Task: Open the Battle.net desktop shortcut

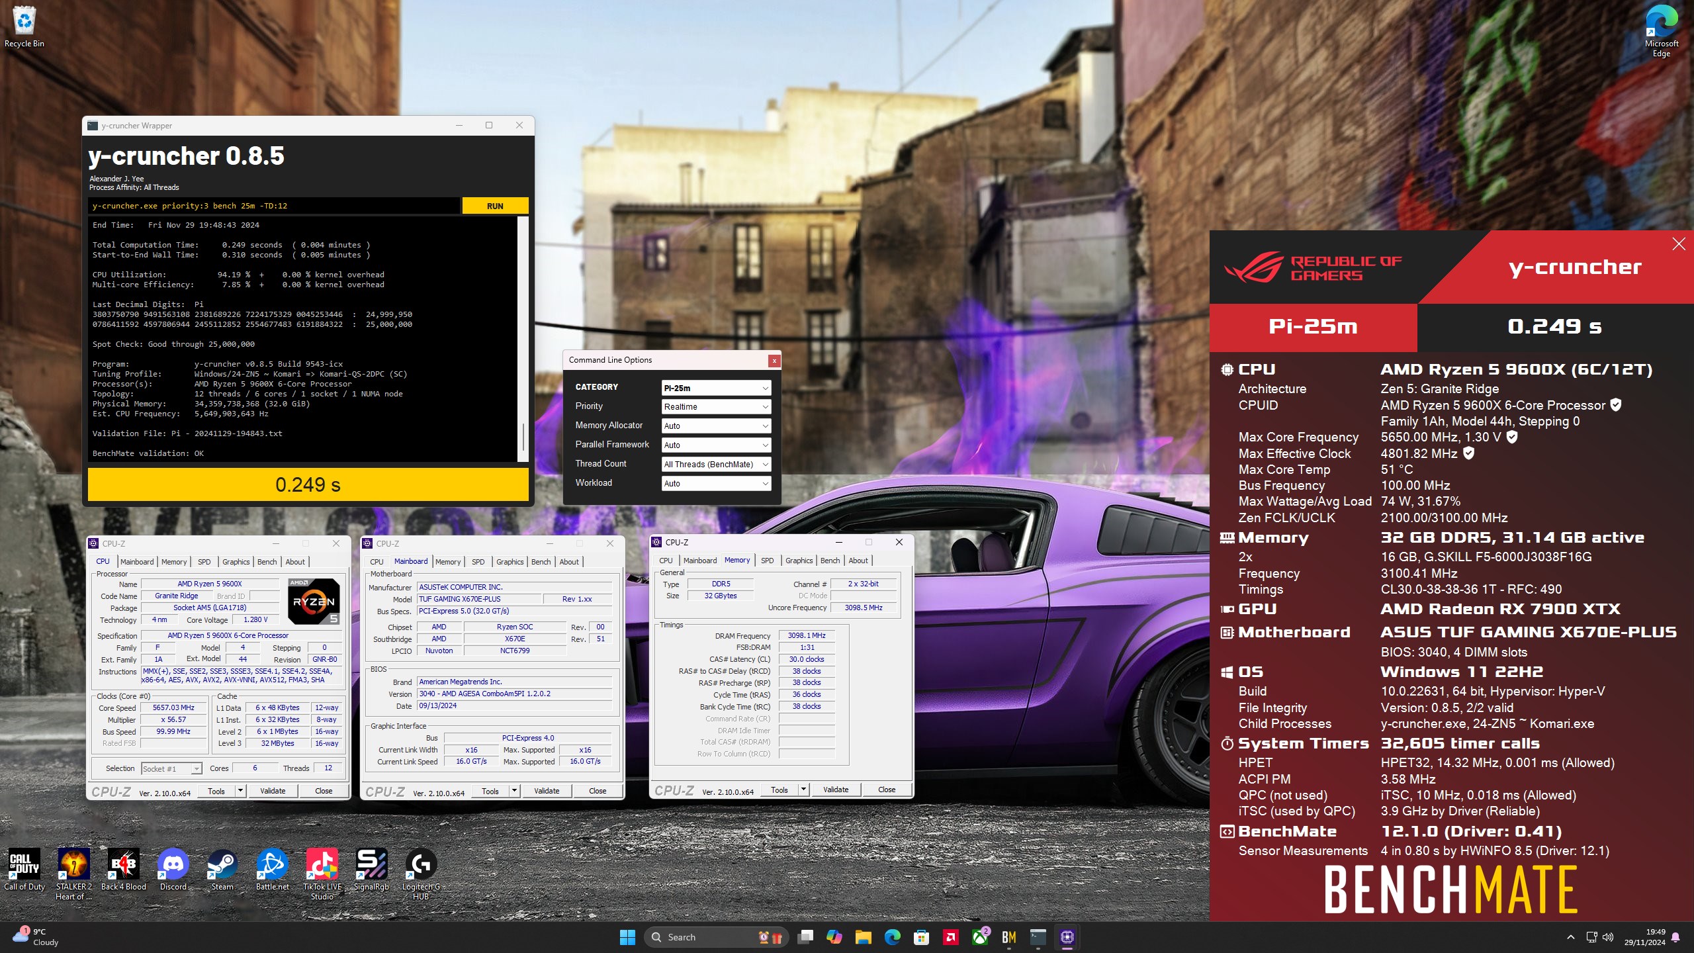Action: 273,870
